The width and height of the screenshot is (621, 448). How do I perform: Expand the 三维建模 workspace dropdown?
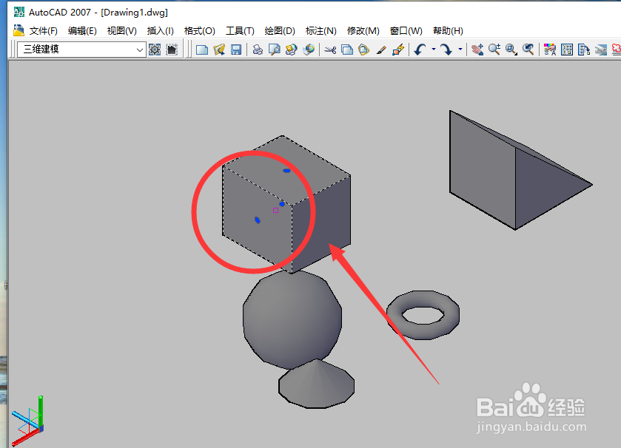pyautogui.click(x=139, y=50)
